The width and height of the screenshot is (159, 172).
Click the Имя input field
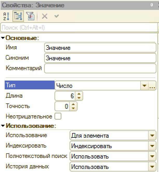100,48
